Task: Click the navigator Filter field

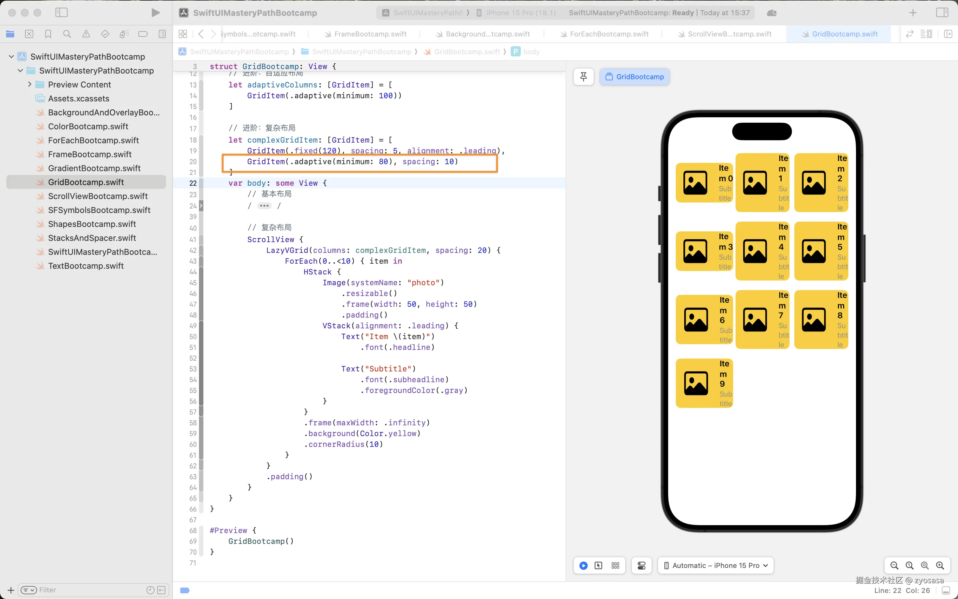Action: [x=87, y=590]
